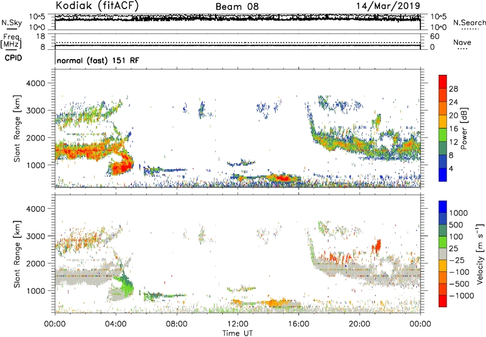Select the "CPID" row label

click(13, 58)
